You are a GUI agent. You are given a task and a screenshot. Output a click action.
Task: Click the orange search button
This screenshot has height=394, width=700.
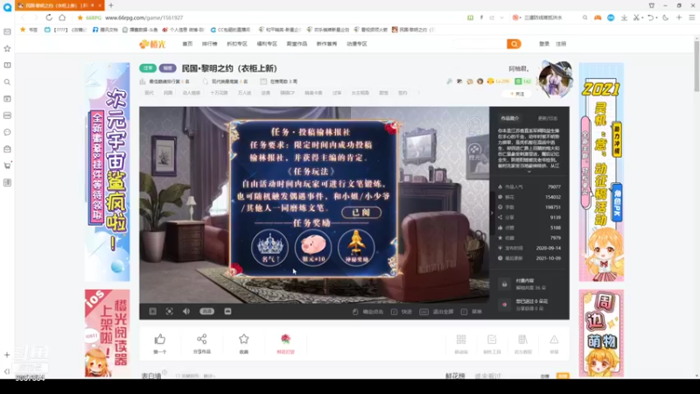(x=514, y=44)
